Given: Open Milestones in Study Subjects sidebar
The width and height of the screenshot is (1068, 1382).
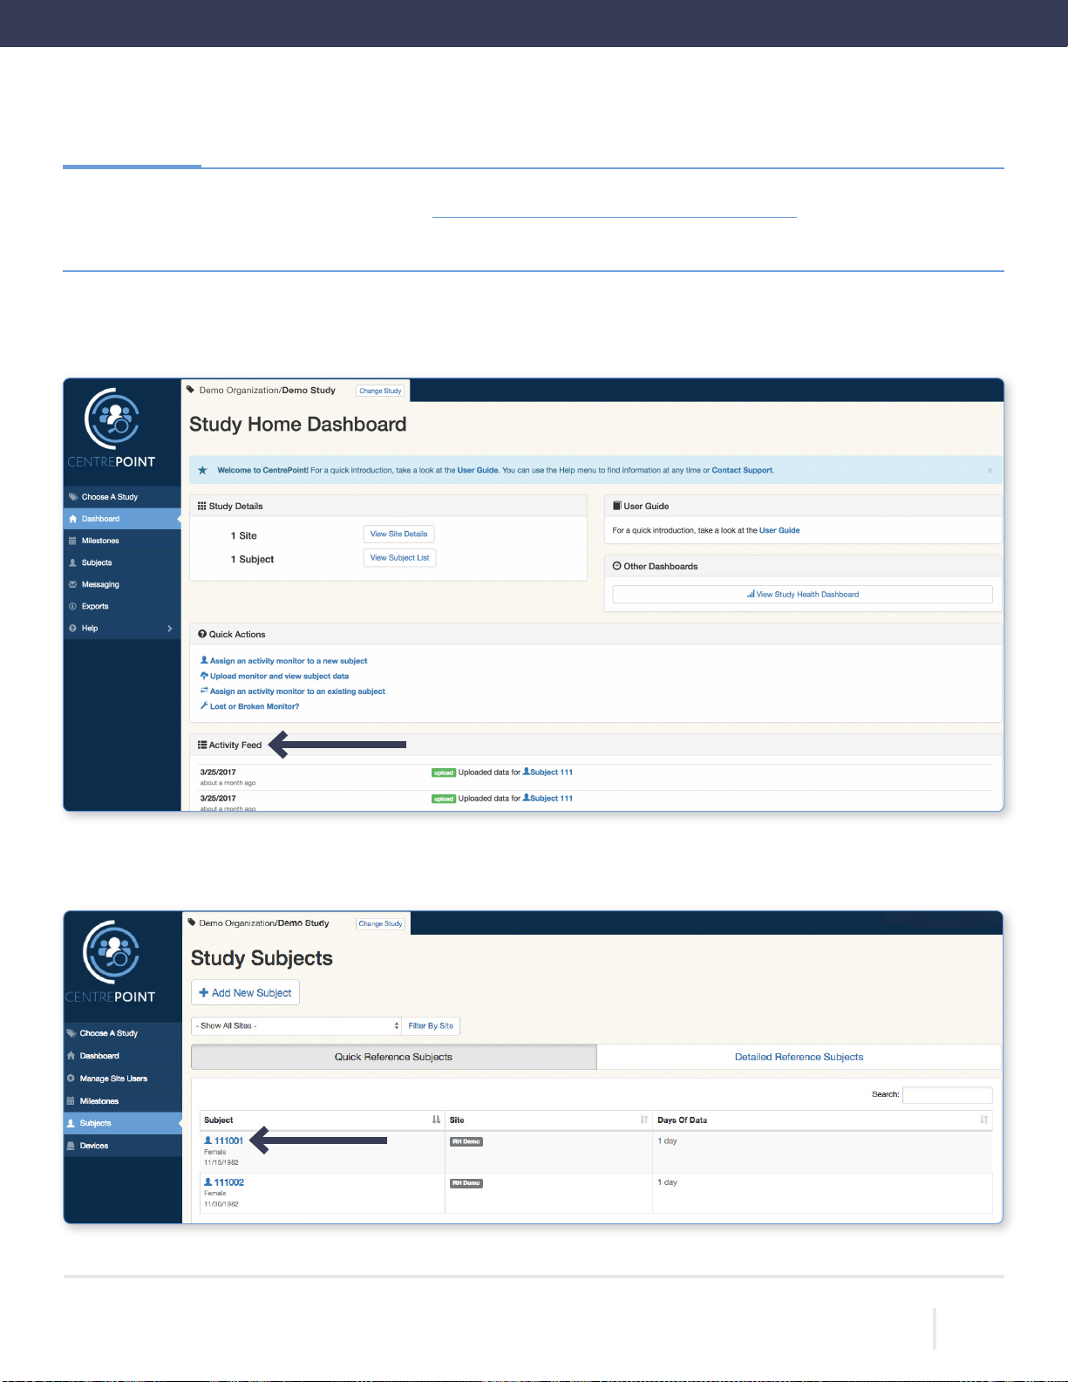Looking at the screenshot, I should click(x=99, y=1101).
